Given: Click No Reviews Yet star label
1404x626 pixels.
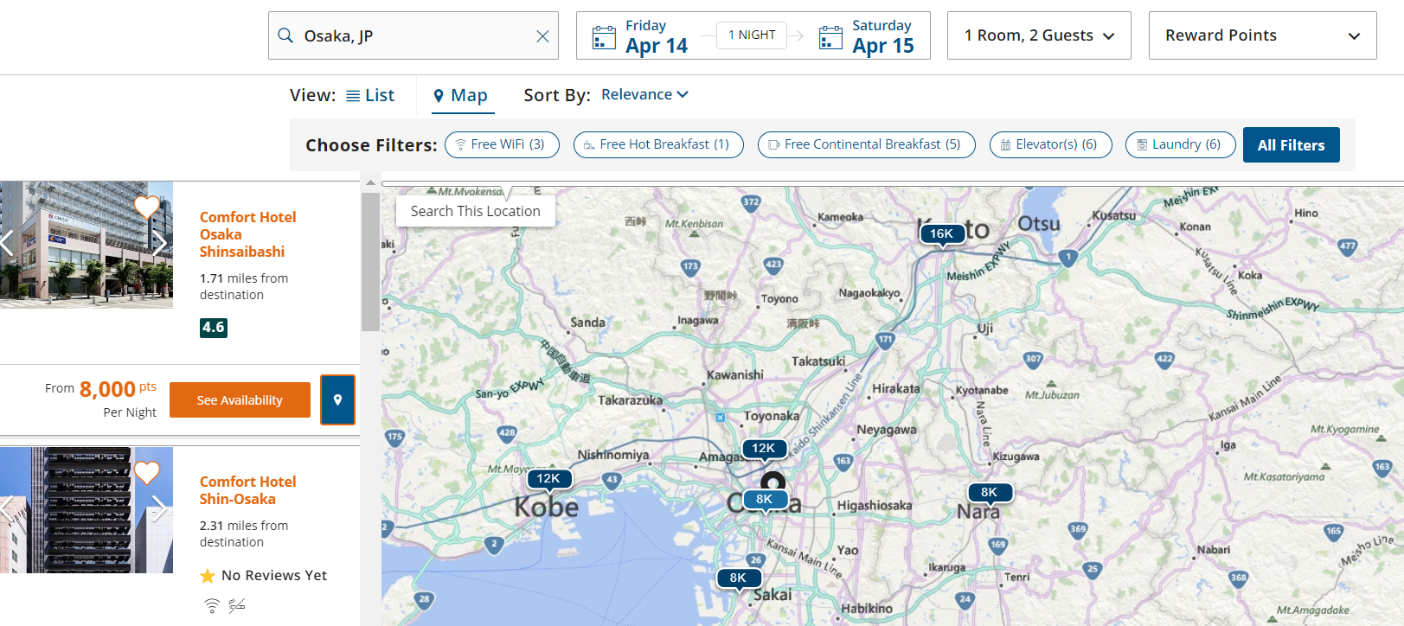Looking at the screenshot, I should click(264, 576).
